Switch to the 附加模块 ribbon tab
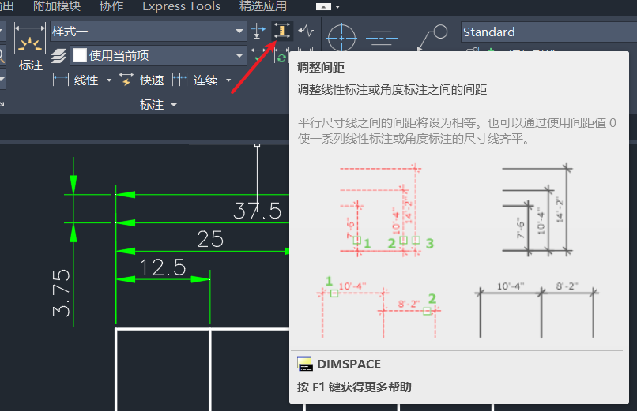 57,6
